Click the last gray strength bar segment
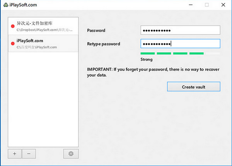This screenshot has width=232, height=166. point(213,53)
